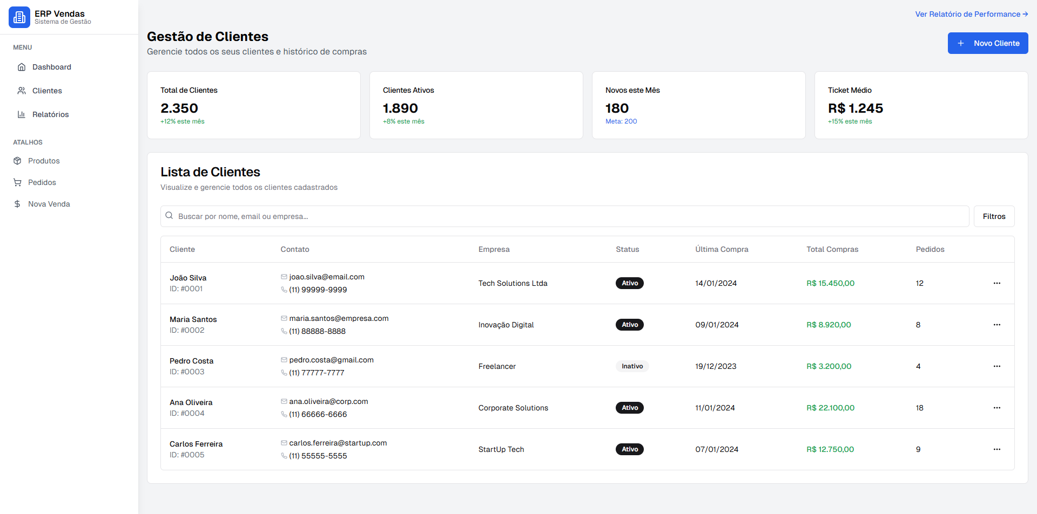Click the Clientes Ativos value 1.890
Screen dimensions: 1037x514
[400, 108]
